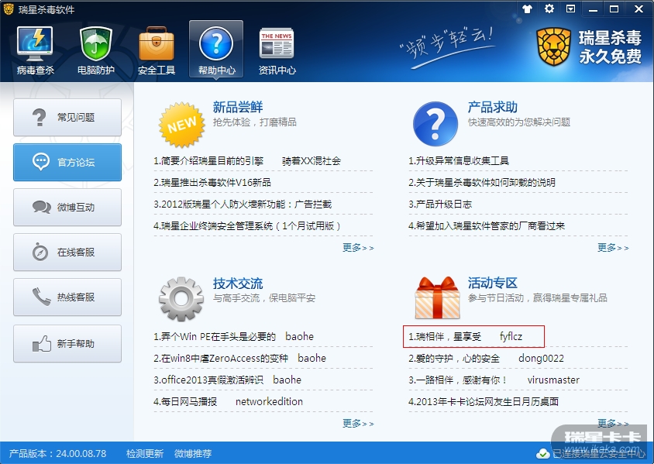Image resolution: width=654 pixels, height=464 pixels.
Task: Click 更多 under 技术交流 list
Action: [358, 424]
